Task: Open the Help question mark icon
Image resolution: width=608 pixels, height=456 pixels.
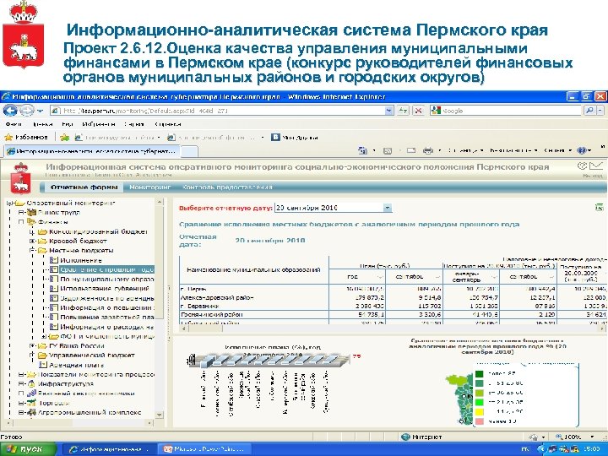Action: (582, 150)
